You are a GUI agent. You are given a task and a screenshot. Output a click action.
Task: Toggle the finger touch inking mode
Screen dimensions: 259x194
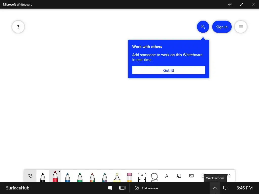pos(30,176)
